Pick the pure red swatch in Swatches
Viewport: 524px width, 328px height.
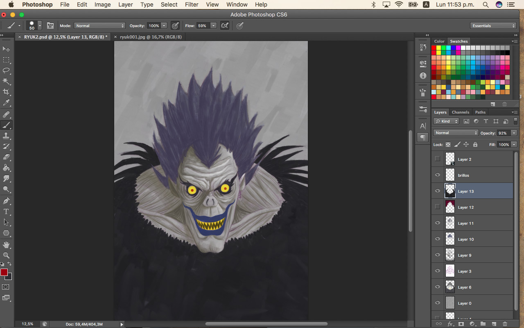click(x=434, y=48)
